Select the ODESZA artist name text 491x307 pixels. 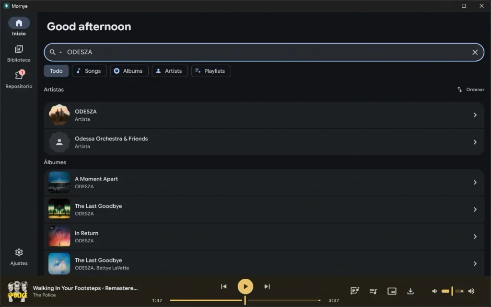(x=85, y=112)
